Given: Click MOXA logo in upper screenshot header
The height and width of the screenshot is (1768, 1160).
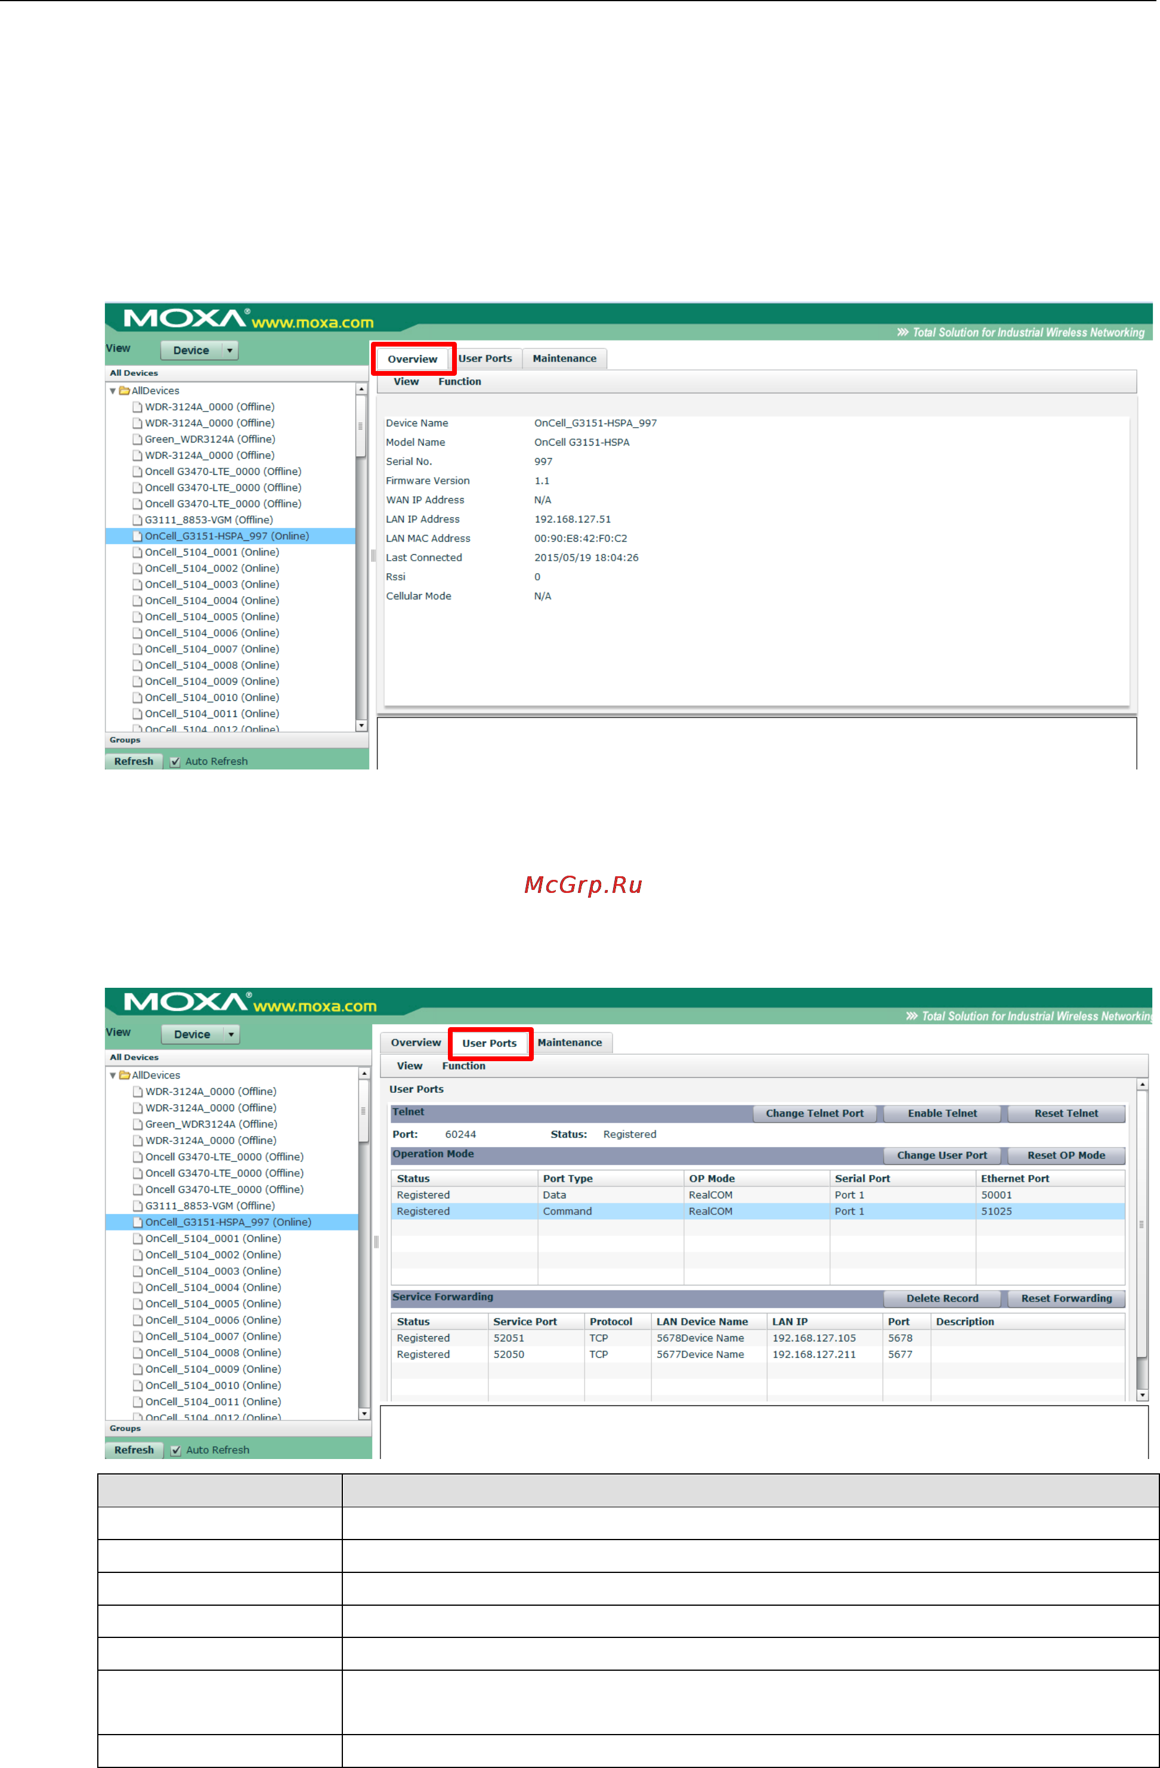Looking at the screenshot, I should coord(185,319).
